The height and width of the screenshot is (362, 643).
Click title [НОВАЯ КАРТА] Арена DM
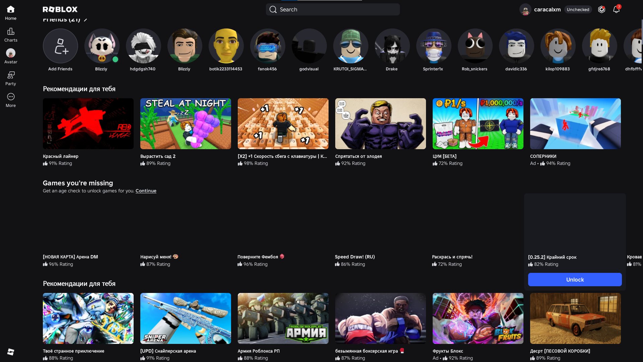tap(70, 257)
